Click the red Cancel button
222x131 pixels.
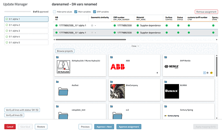click(10, 127)
